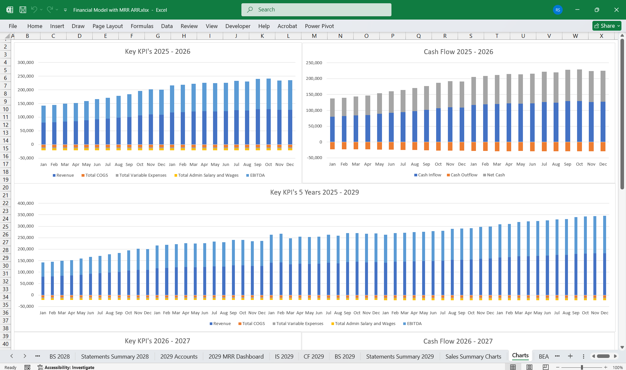Zoom out using the minus control
The height and width of the screenshot is (370, 626).
point(557,367)
